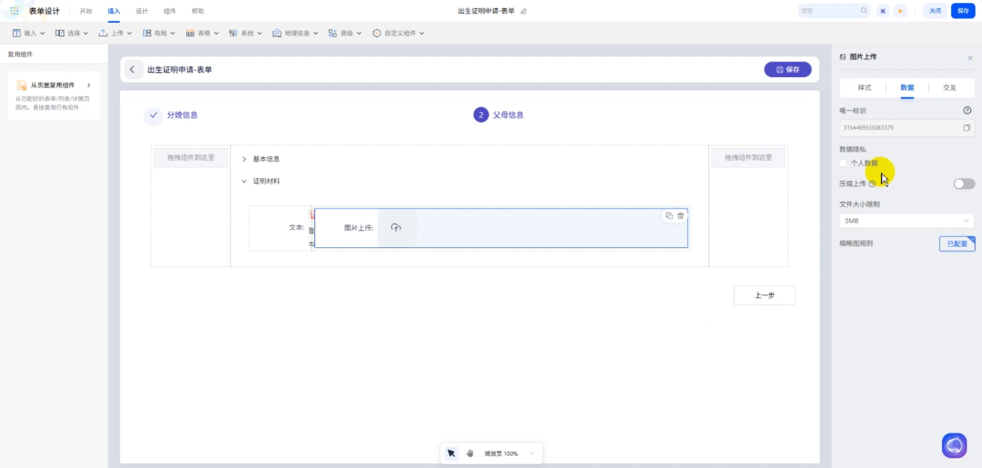Click the magnifier icon in the search box
Viewport: 982px width, 468px height.
click(864, 11)
